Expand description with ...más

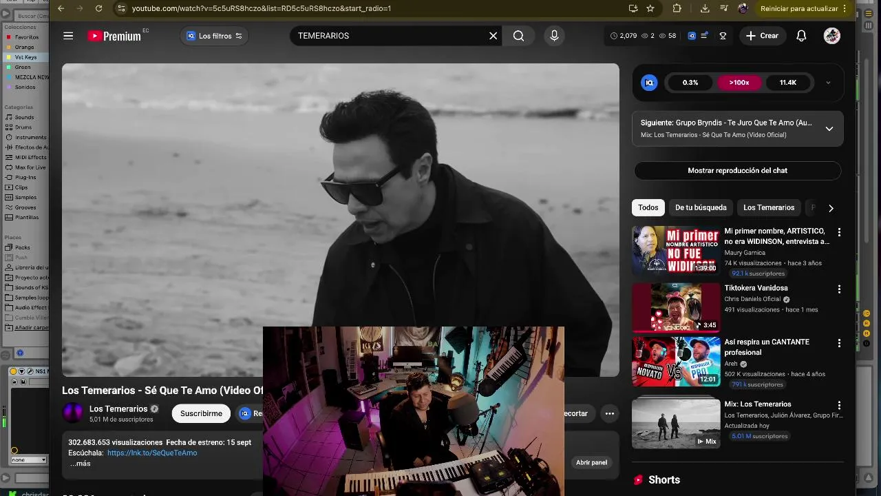coord(80,464)
